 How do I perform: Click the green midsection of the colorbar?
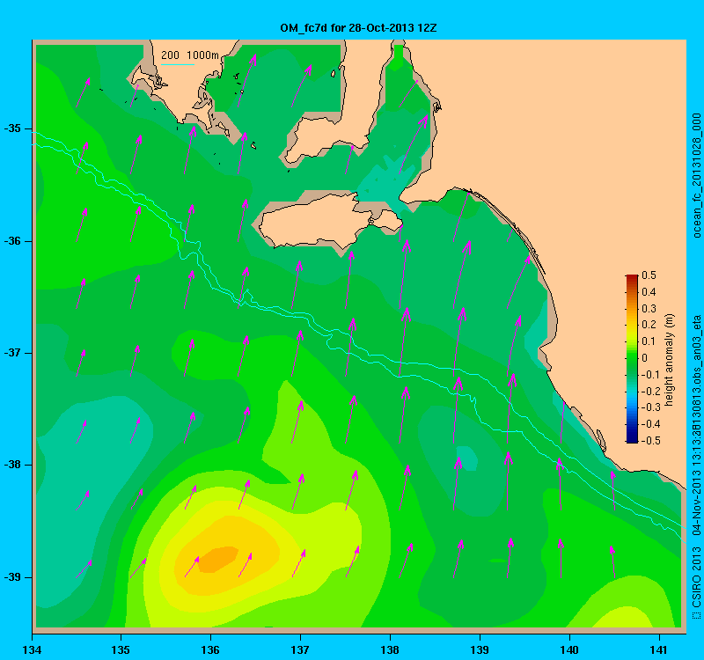click(x=632, y=359)
